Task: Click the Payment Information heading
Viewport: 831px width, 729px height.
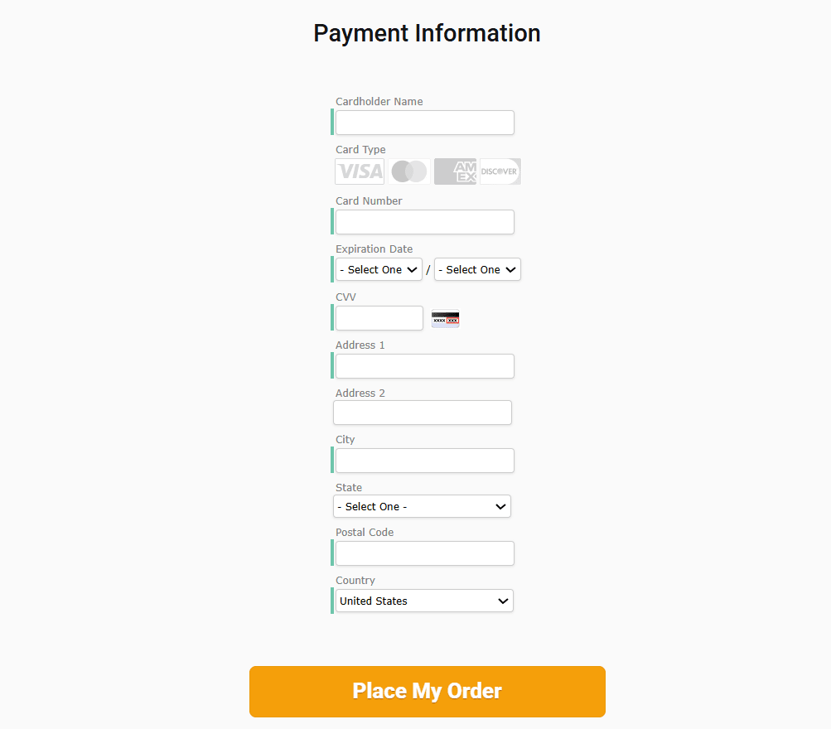Action: coord(427,33)
